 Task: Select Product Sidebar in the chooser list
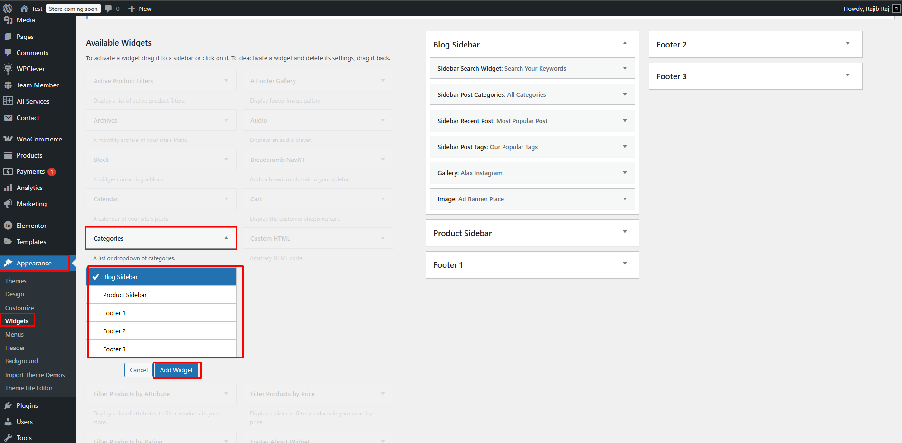(161, 295)
